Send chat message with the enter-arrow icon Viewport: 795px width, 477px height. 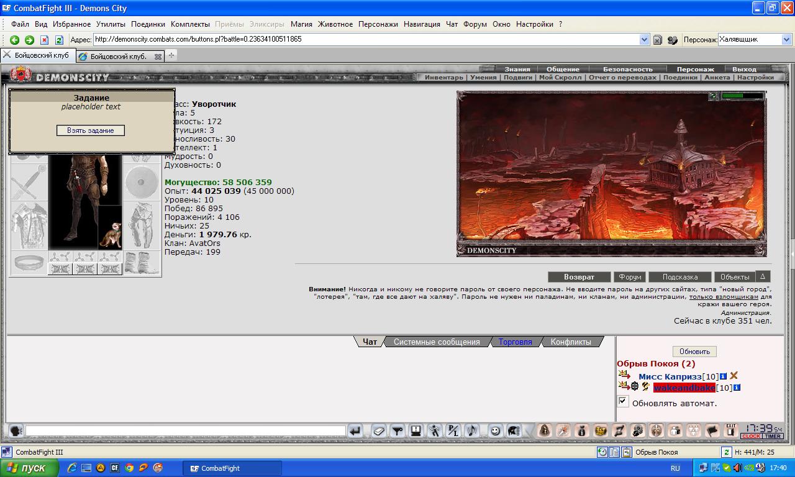click(355, 430)
